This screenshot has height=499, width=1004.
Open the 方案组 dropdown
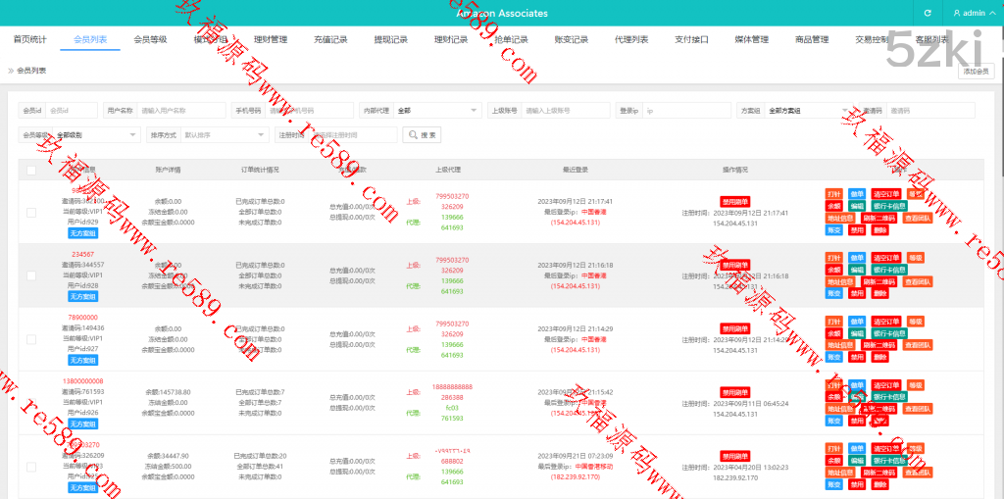(807, 111)
